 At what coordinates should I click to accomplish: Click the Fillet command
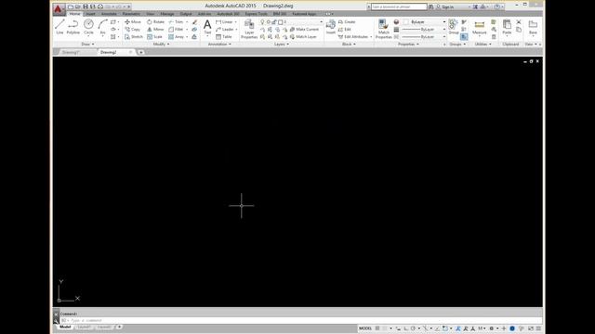176,29
